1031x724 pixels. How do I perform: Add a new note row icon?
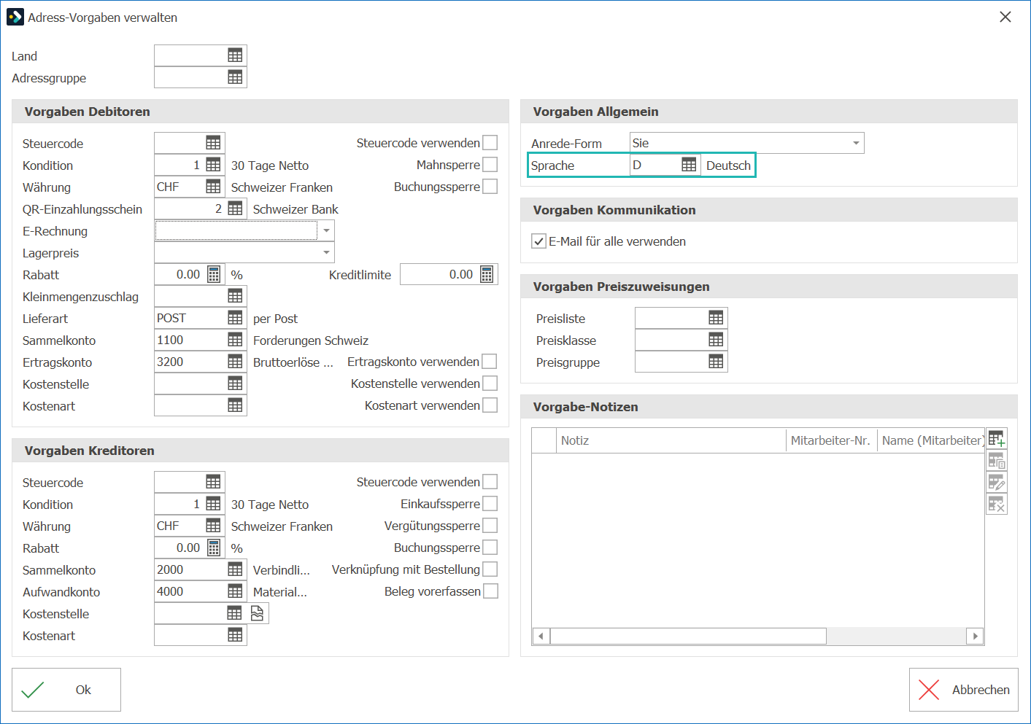point(997,439)
